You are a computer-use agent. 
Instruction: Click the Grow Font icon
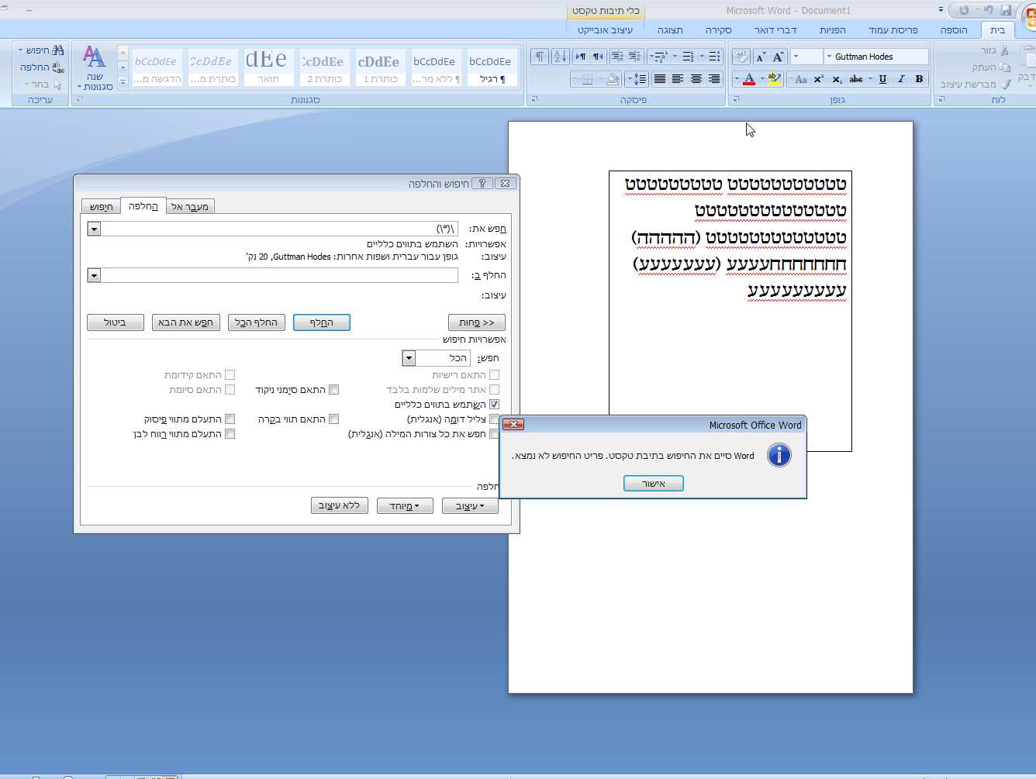(x=779, y=57)
